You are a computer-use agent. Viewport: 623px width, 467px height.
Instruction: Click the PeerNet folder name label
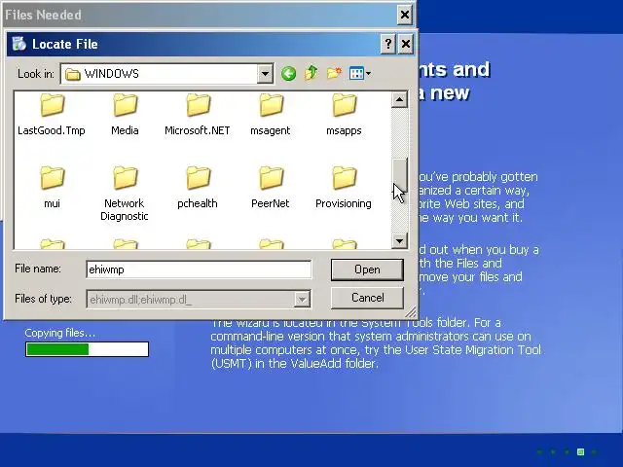271,203
